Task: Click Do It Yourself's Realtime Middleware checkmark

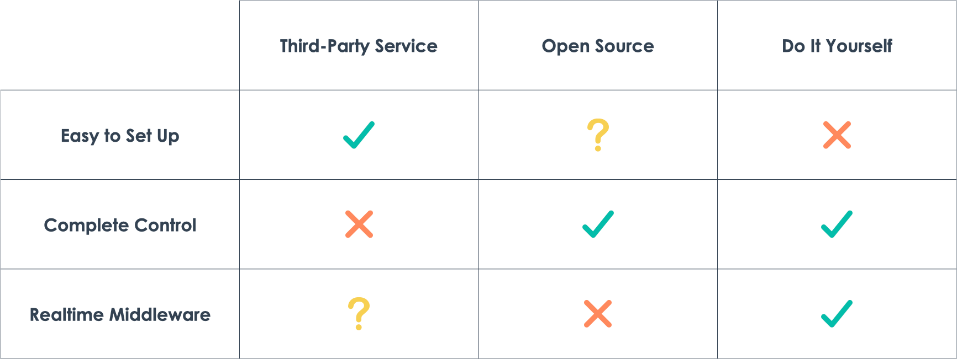Action: click(x=837, y=314)
